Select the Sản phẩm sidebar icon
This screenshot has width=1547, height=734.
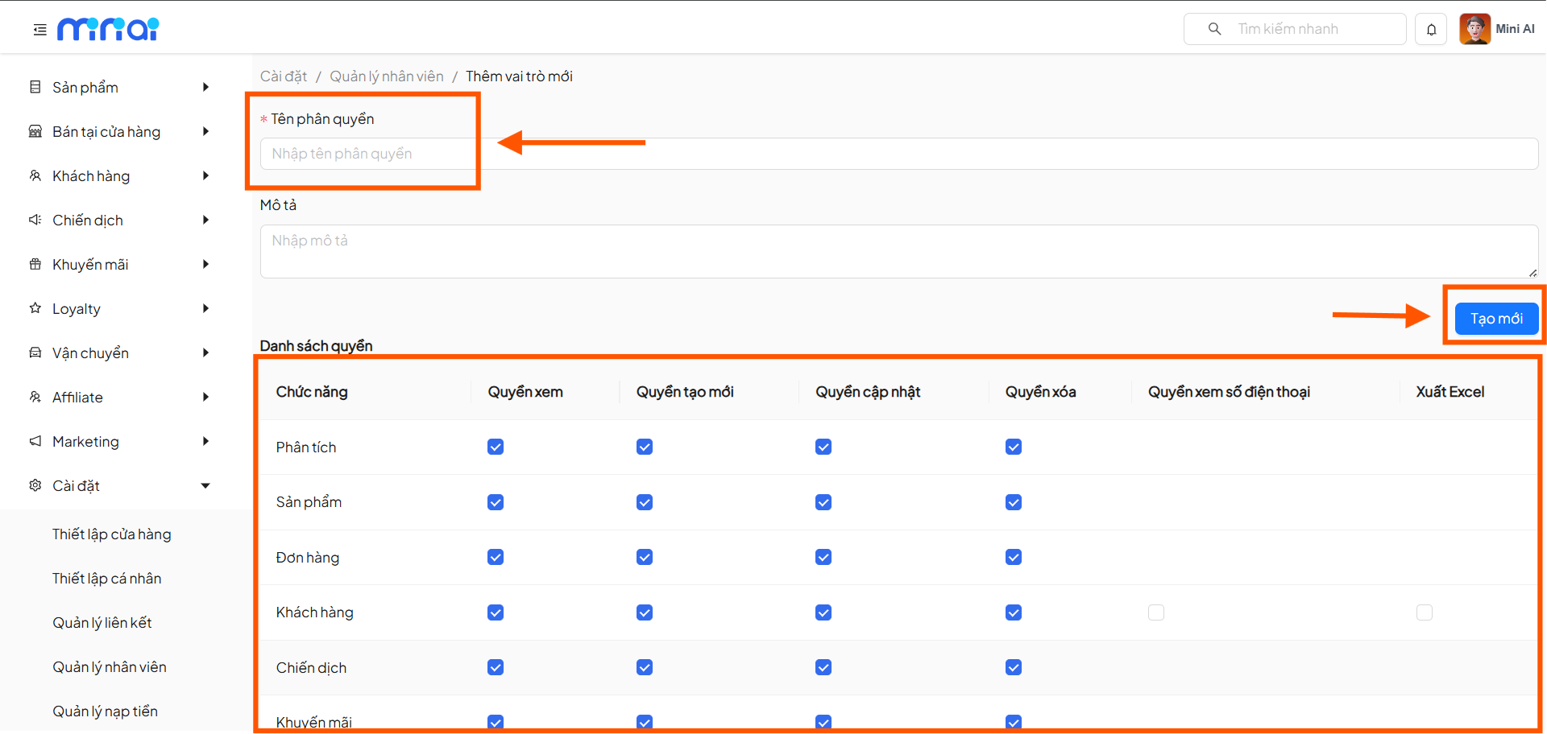[33, 87]
